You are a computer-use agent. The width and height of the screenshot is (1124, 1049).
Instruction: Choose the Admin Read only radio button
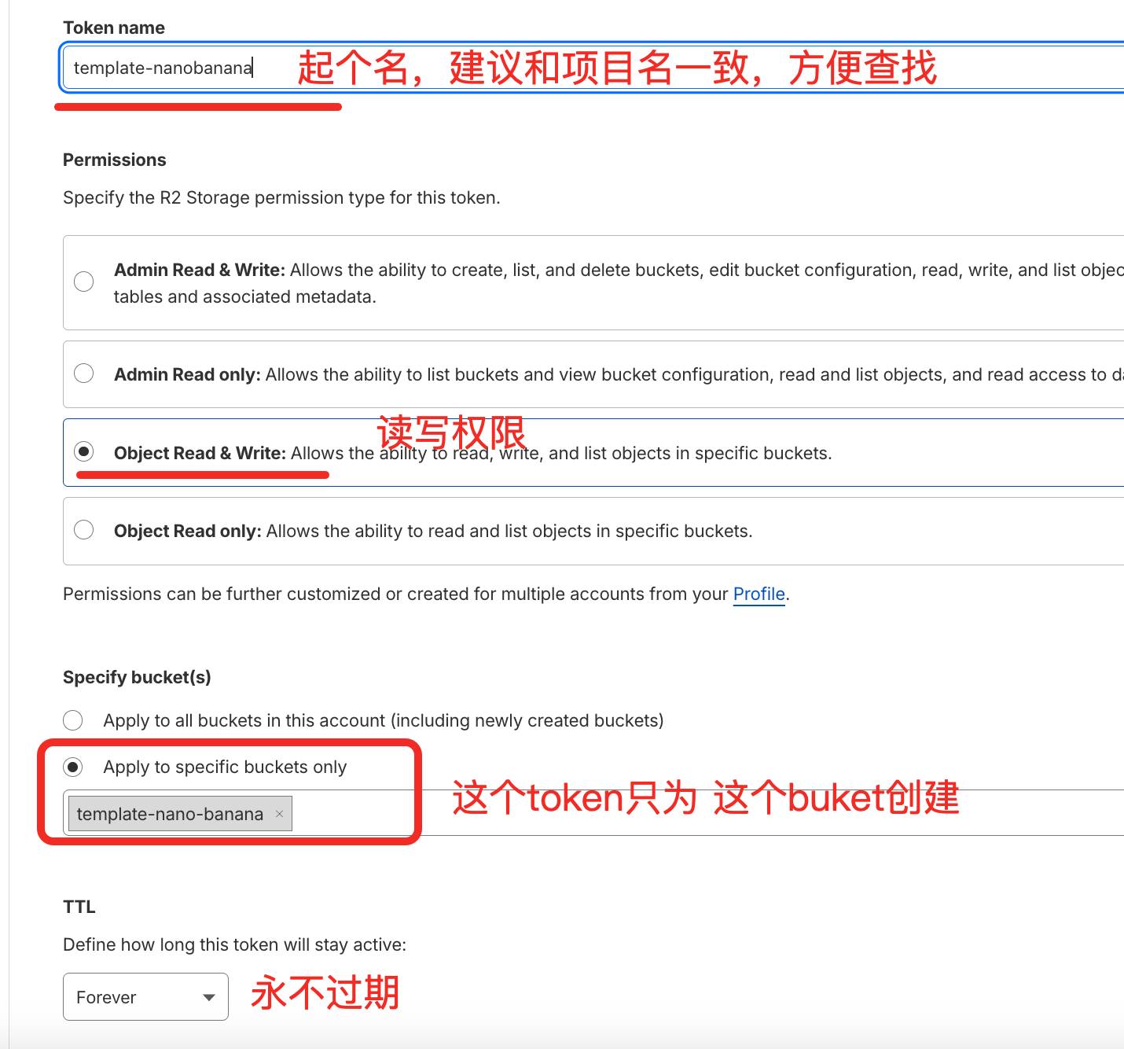pos(84,374)
